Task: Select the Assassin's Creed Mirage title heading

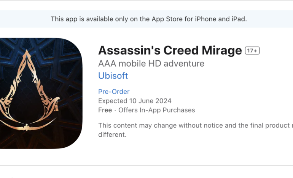Action: [x=170, y=50]
